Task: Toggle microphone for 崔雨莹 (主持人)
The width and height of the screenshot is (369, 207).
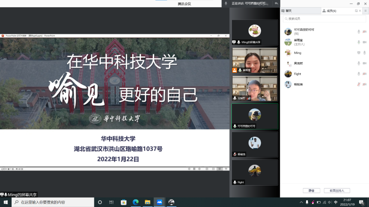Action: [359, 42]
